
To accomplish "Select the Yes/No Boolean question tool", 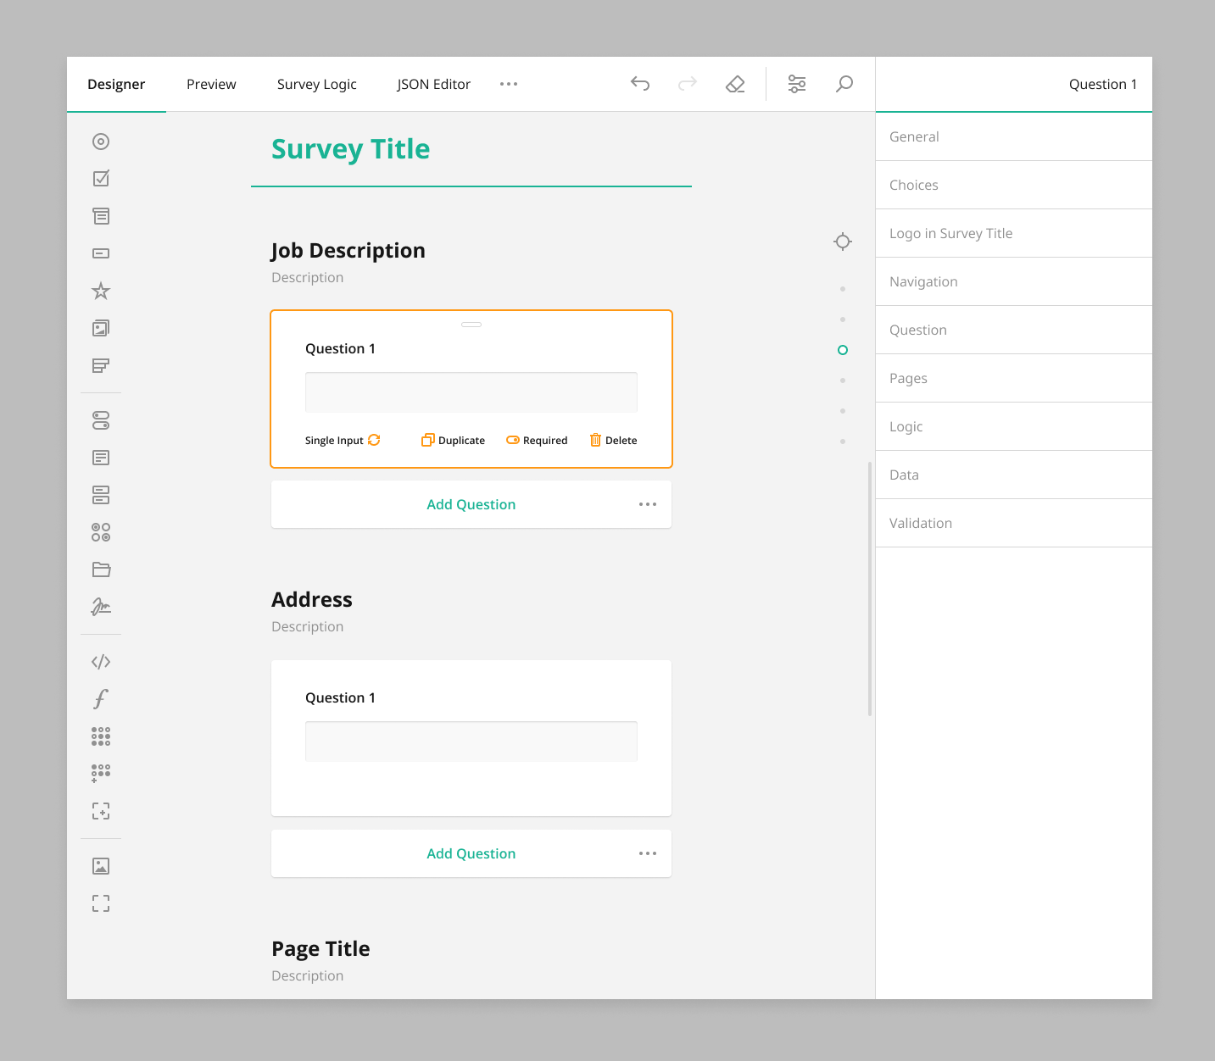I will (x=100, y=419).
